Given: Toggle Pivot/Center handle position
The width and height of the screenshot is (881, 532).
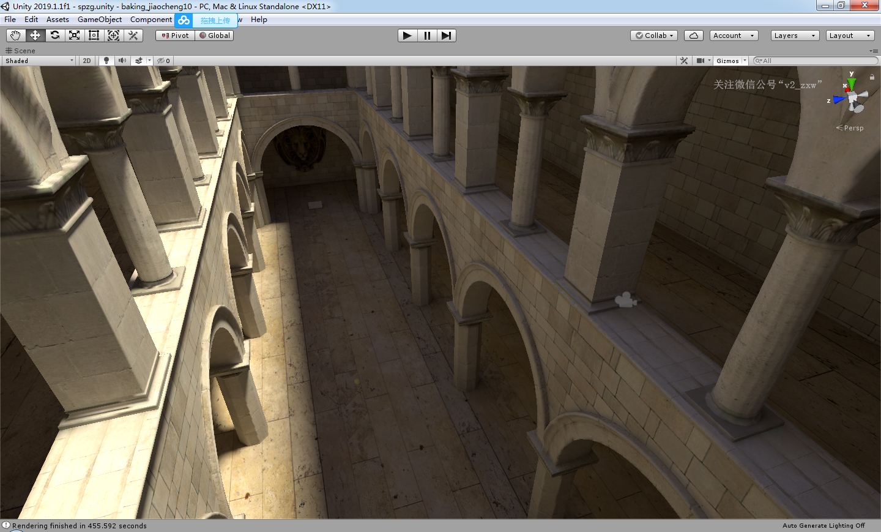Looking at the screenshot, I should click(x=175, y=36).
